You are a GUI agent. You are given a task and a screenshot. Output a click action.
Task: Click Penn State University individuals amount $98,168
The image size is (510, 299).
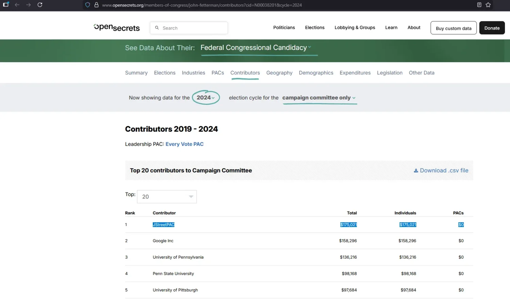click(x=409, y=274)
